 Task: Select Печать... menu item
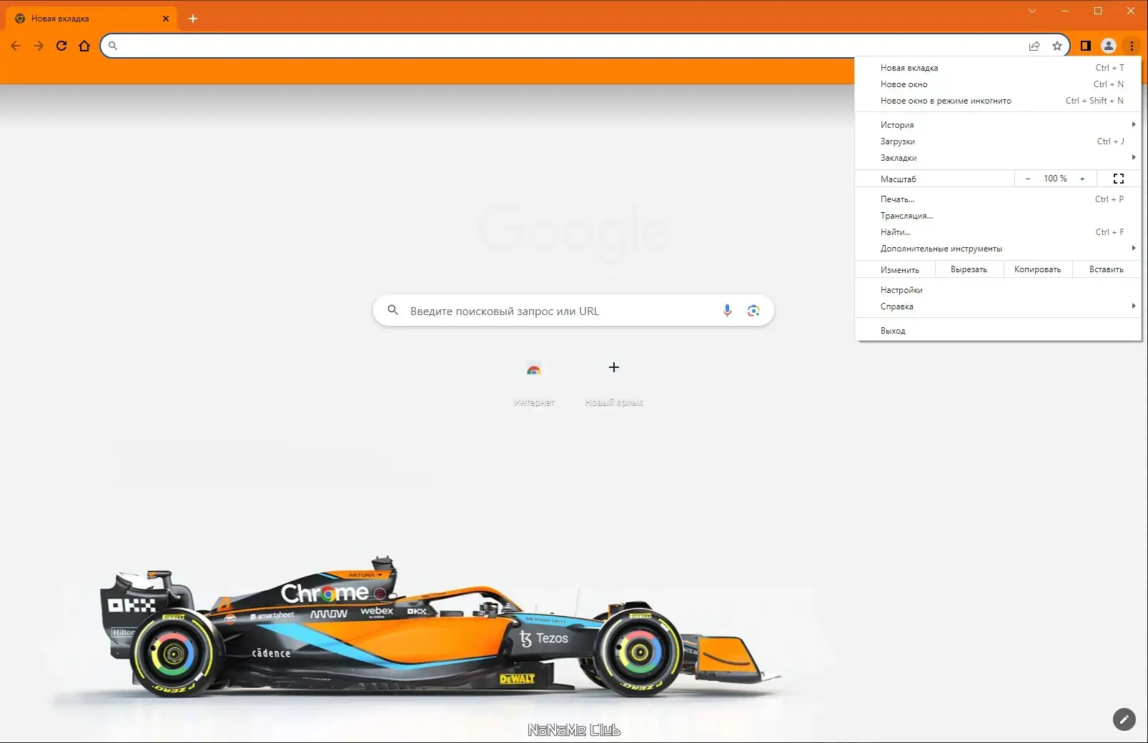tap(998, 199)
